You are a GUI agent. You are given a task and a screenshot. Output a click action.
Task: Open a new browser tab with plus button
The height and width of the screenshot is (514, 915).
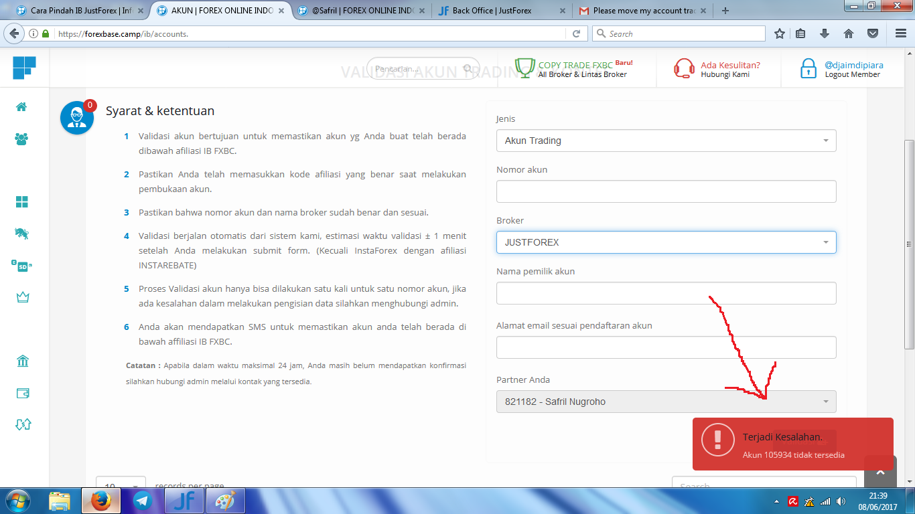point(725,11)
